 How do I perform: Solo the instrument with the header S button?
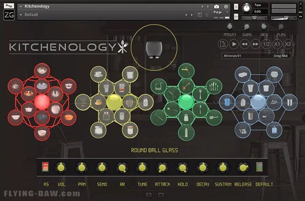point(236,7)
